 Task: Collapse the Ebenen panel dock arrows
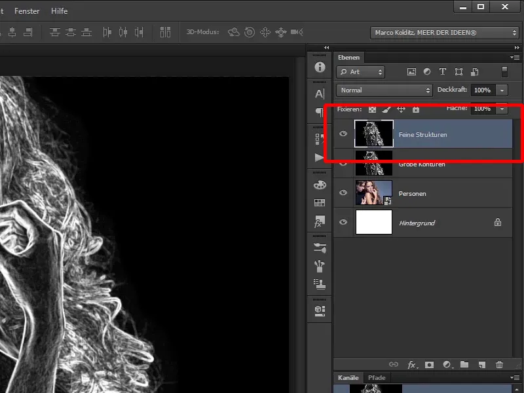tap(517, 47)
